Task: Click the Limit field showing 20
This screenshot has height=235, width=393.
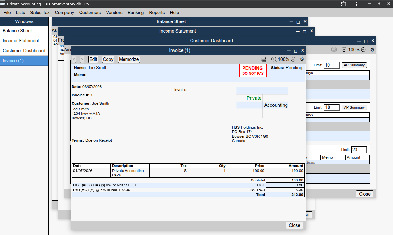Action: pyautogui.click(x=359, y=150)
